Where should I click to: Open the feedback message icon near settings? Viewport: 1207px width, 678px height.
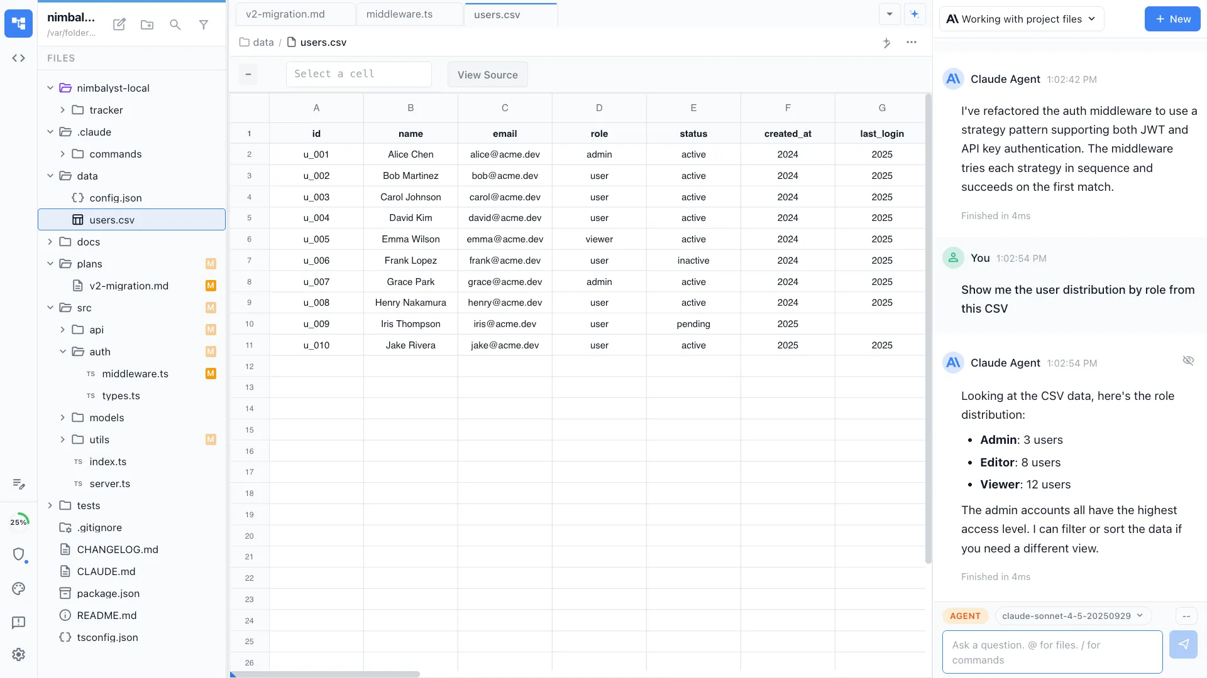(x=18, y=622)
